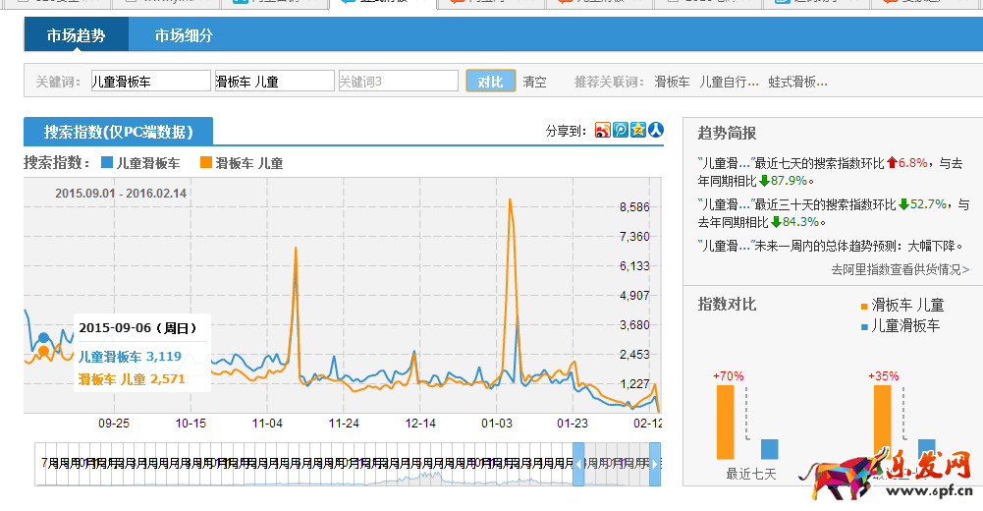This screenshot has width=983, height=511.
Task: Share chart to Qzone
Action: coord(638,130)
